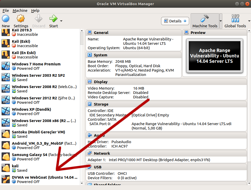Select Windows Server 2008 x86 VM icon
Viewport: 251px width, 190px height.
point(6,123)
